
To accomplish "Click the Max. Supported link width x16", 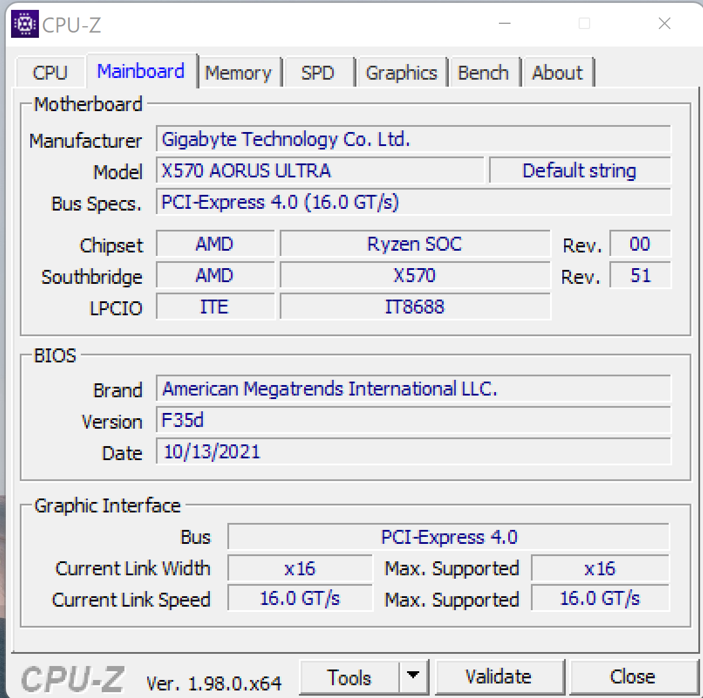I will point(600,568).
